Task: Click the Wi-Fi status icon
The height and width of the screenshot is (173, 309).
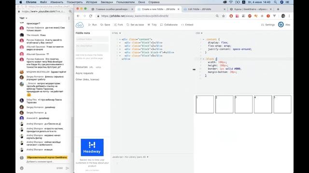Action: tap(231, 2)
